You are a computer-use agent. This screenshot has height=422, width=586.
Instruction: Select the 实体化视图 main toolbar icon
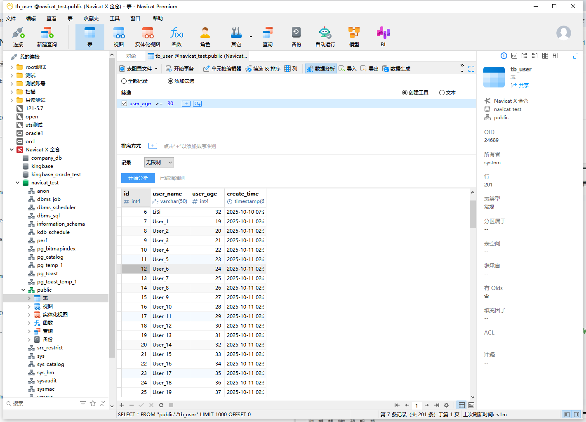coord(148,37)
